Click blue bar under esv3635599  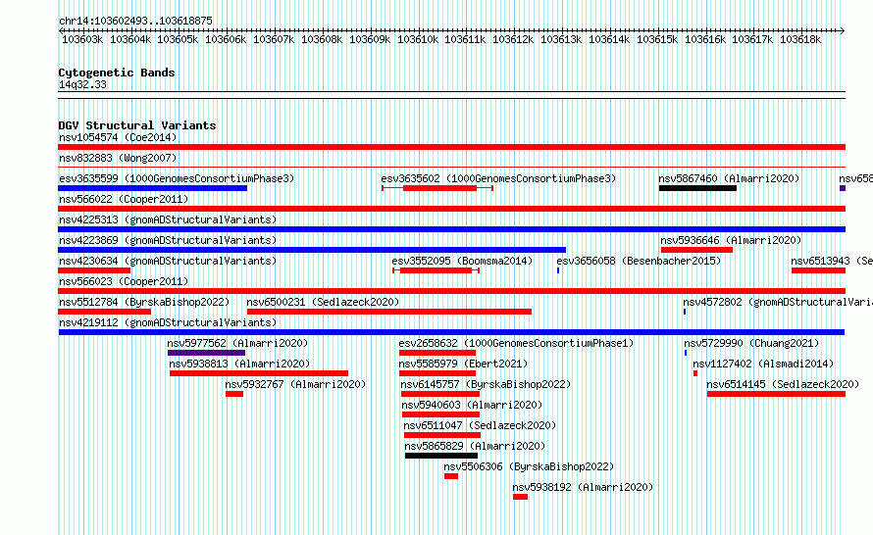153,188
